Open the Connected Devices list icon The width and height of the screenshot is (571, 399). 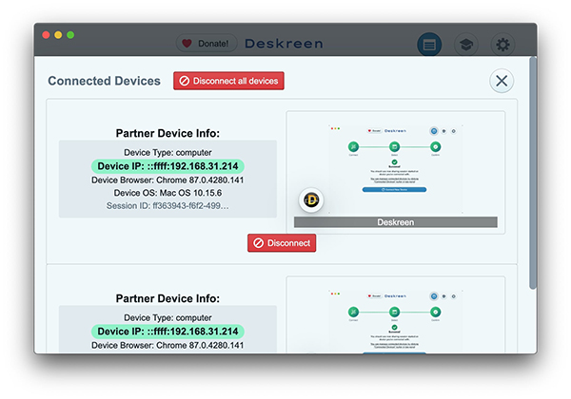coord(429,45)
